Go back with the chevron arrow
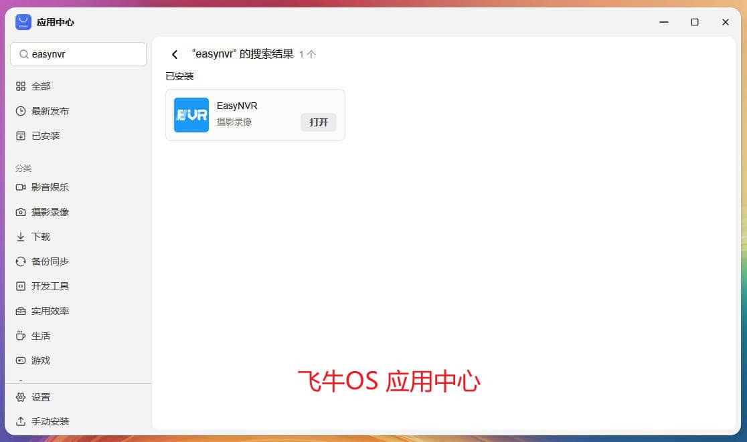 (x=175, y=54)
